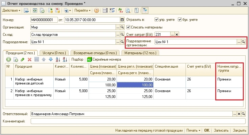The height and width of the screenshot is (135, 249).
Task: Open selection list for Ответственный field
Action: point(235,114)
